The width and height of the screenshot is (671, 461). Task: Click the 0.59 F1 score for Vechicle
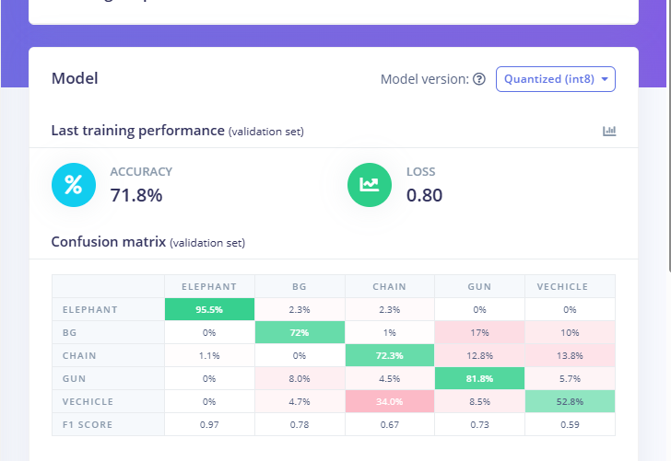569,424
